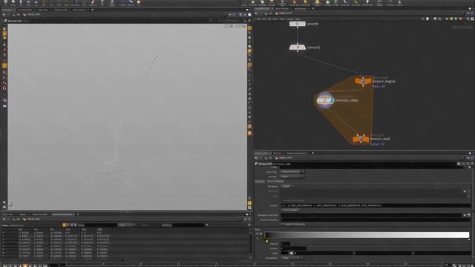
Task: Switch to the Attribute Bindings tab
Action: point(275,181)
